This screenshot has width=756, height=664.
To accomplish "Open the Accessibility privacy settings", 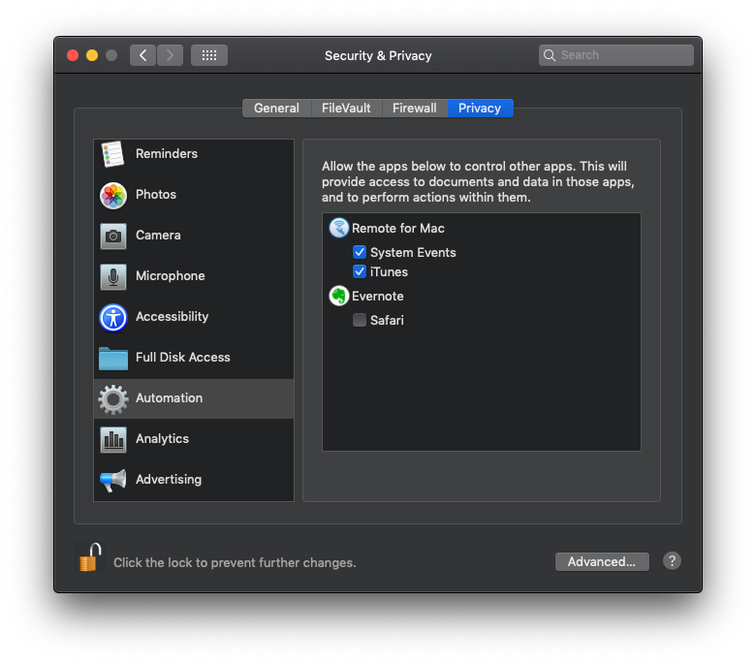I will click(x=172, y=317).
